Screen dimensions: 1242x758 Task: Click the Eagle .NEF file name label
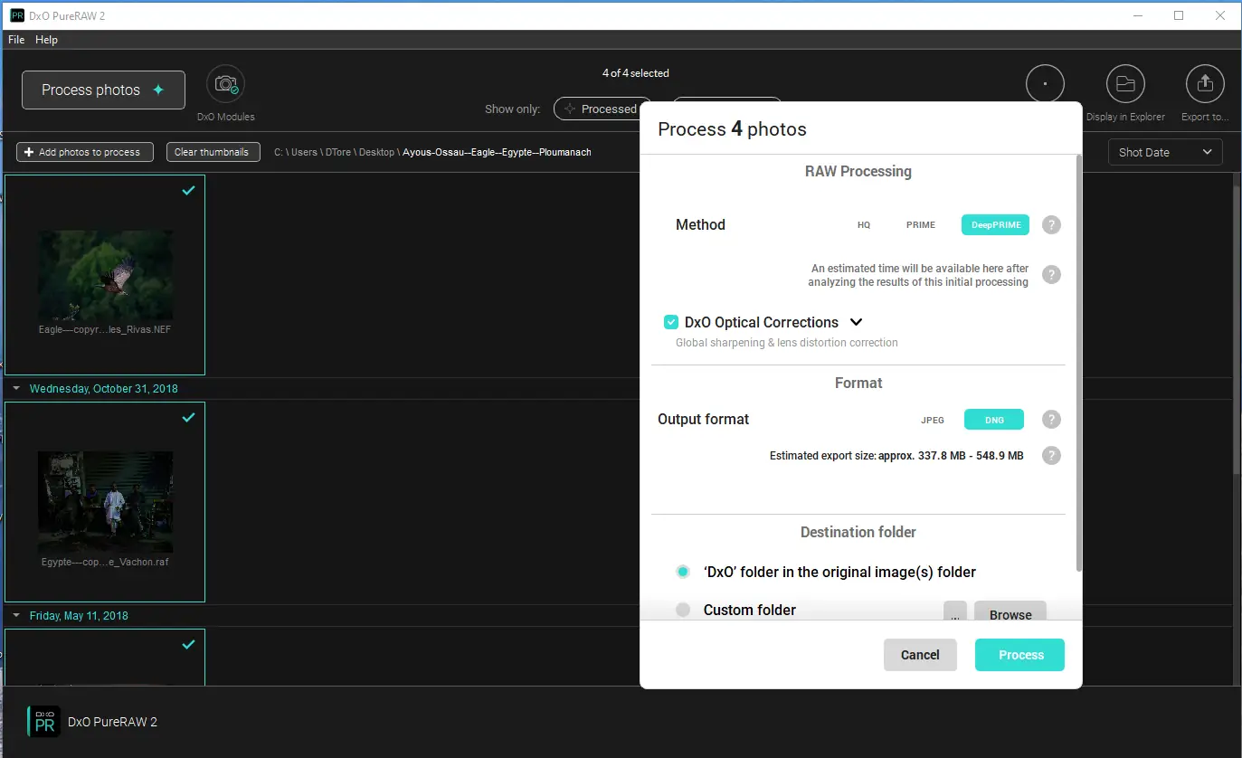click(x=105, y=330)
